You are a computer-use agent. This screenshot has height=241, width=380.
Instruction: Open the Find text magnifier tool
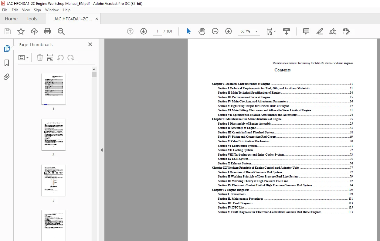[x=61, y=31]
